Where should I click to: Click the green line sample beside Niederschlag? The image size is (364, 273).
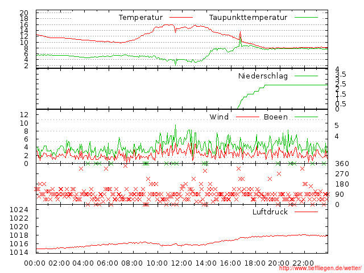[306, 76]
